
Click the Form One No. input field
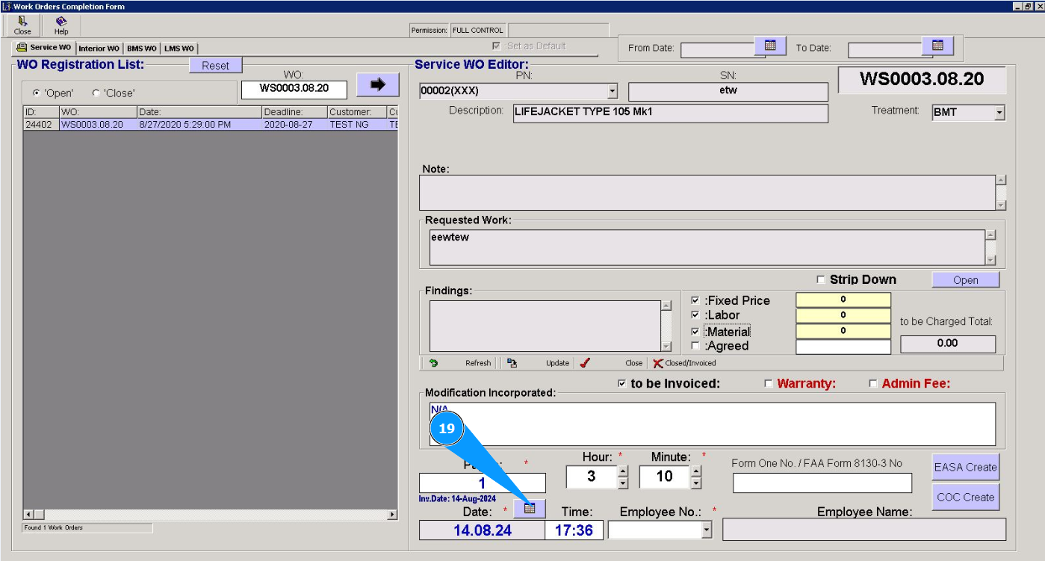point(822,483)
